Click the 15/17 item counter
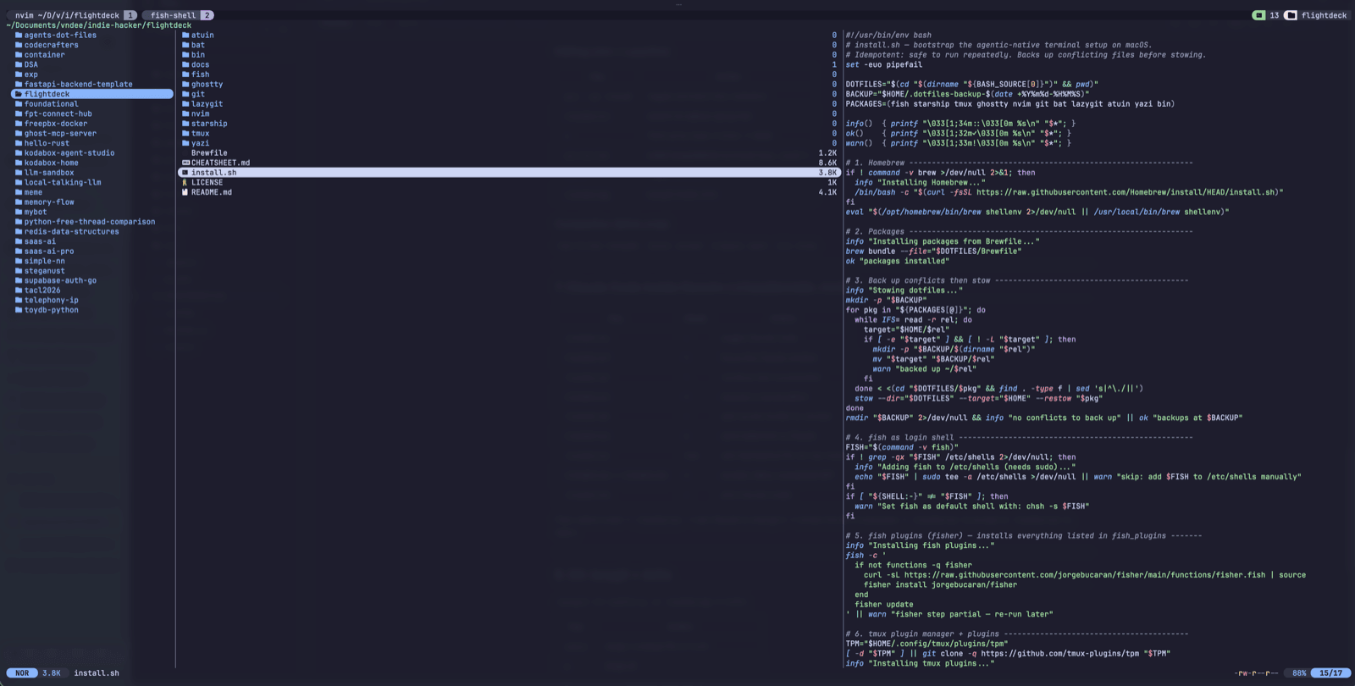The image size is (1355, 686). (1330, 673)
